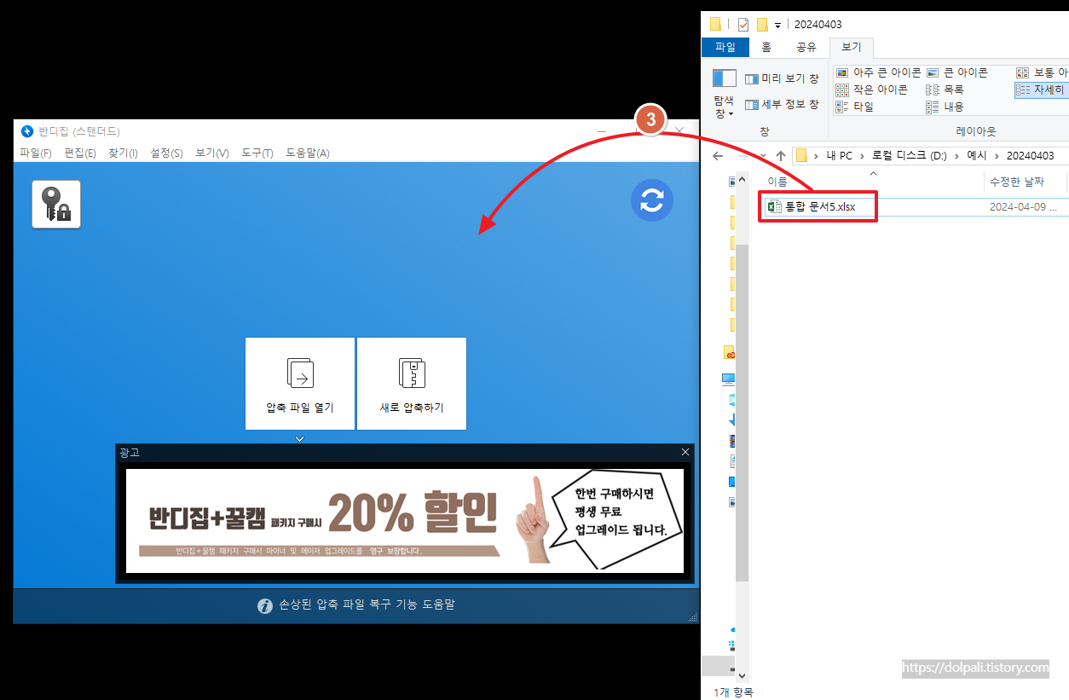Open the 압축 파일 열기 tile

point(300,384)
